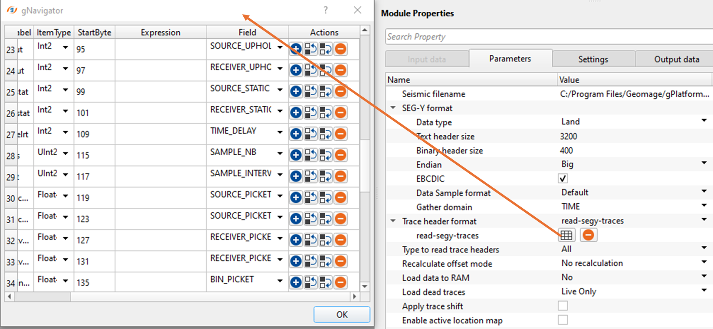The width and height of the screenshot is (713, 329).
Task: Remove row 27 with the orange minus icon
Action: 341,134
